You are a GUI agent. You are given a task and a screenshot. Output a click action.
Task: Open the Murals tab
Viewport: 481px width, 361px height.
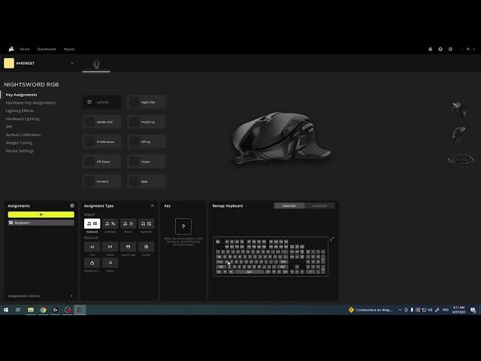pyautogui.click(x=69, y=49)
